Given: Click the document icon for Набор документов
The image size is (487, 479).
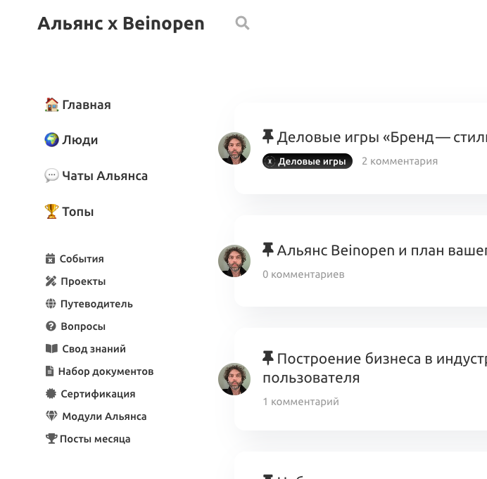Looking at the screenshot, I should pyautogui.click(x=50, y=371).
